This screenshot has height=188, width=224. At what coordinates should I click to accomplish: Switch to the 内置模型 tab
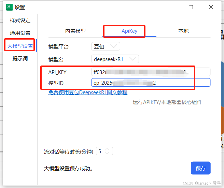(x=75, y=31)
